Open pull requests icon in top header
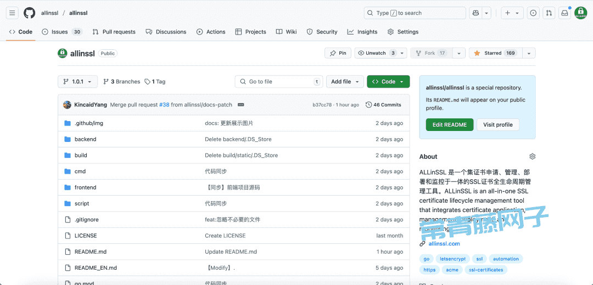 coord(549,13)
